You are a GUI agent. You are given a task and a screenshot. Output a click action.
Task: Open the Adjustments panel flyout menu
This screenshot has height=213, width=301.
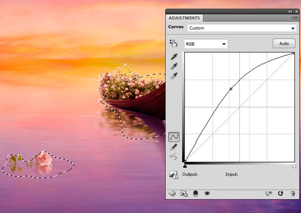pos(294,18)
